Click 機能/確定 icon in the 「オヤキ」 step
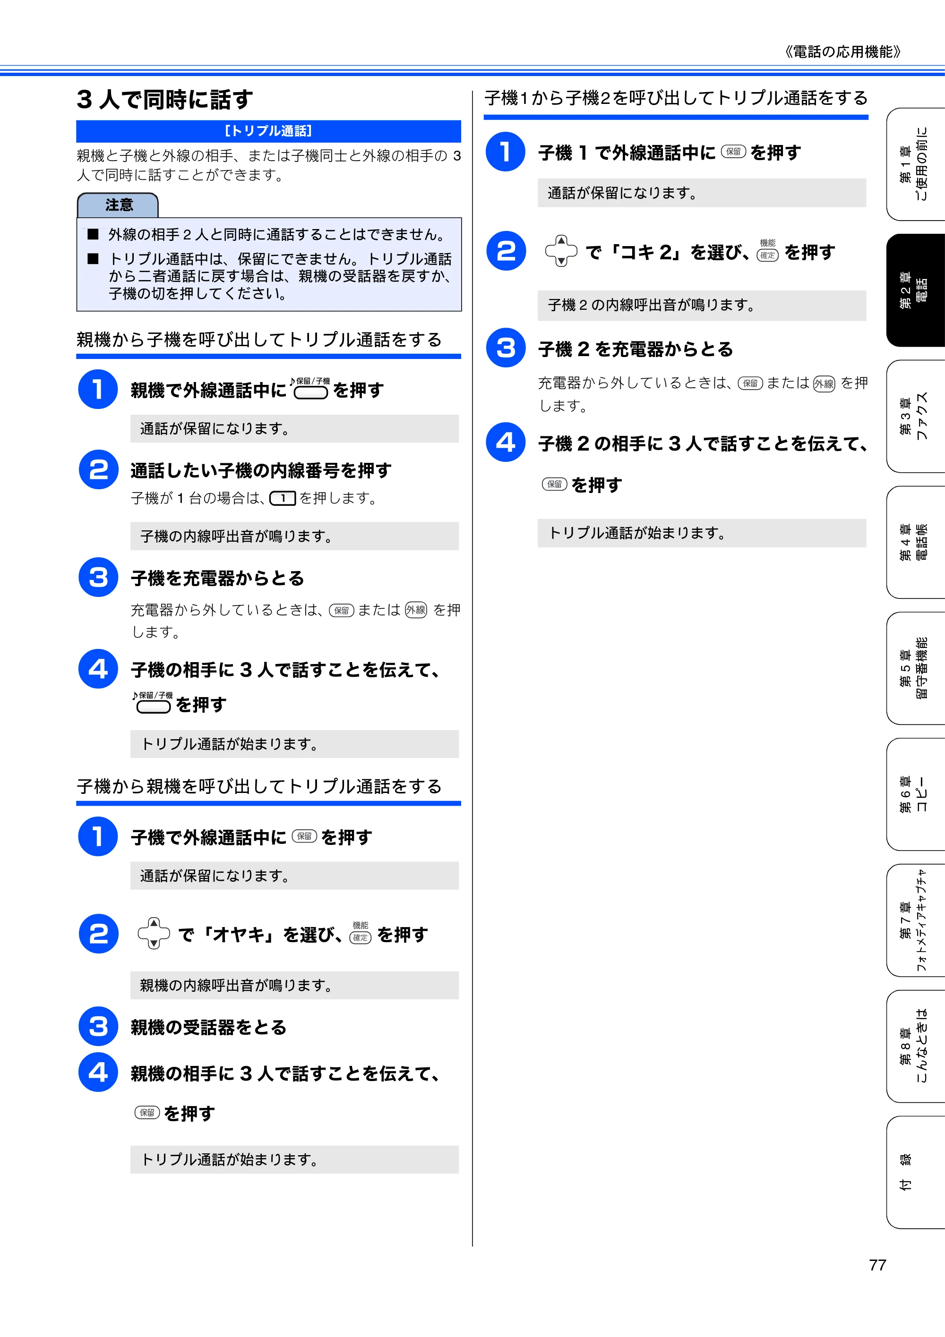The image size is (945, 1337). pyautogui.click(x=360, y=932)
